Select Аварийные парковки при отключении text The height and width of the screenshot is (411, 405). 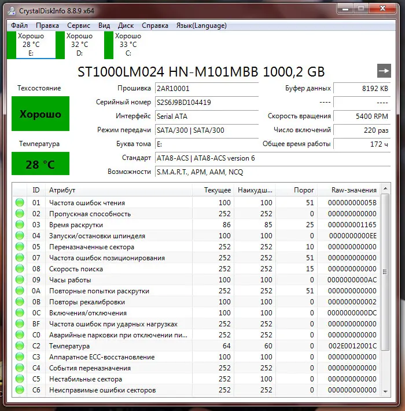[x=118, y=335]
